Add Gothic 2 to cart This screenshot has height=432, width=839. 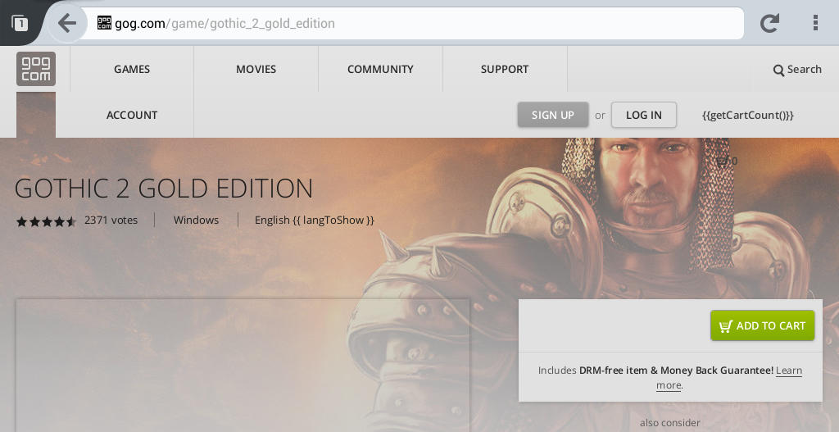763,325
